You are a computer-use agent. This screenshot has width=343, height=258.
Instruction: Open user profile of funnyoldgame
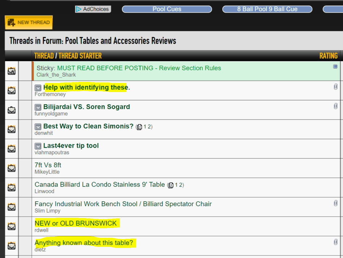click(x=51, y=114)
